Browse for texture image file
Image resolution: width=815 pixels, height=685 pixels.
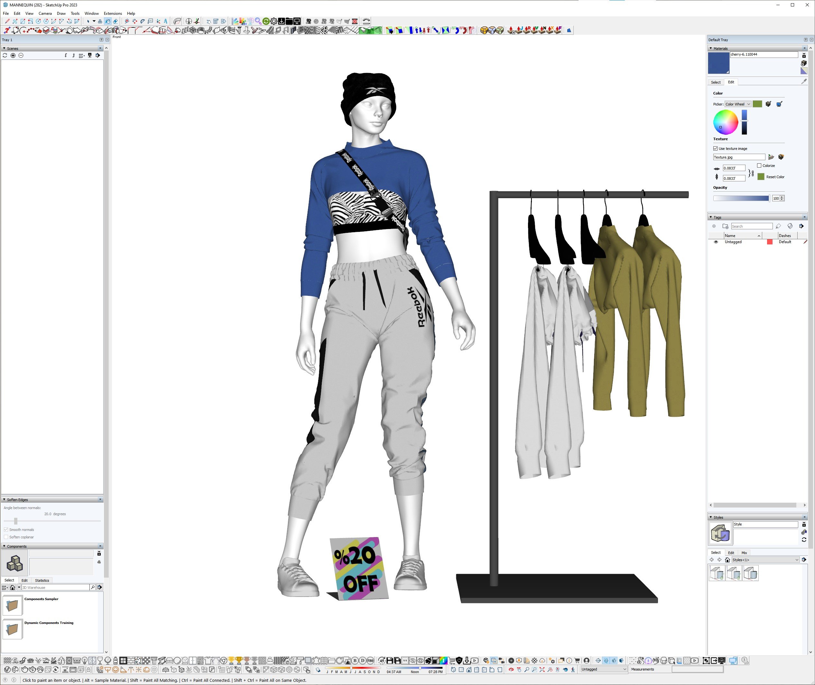pos(771,157)
